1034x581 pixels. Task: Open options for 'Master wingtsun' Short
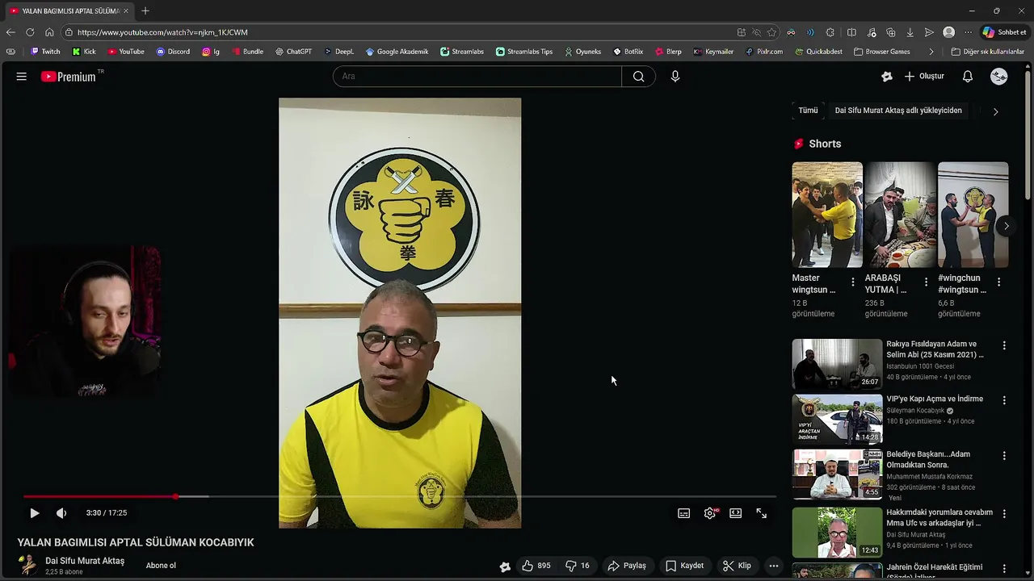(x=853, y=282)
